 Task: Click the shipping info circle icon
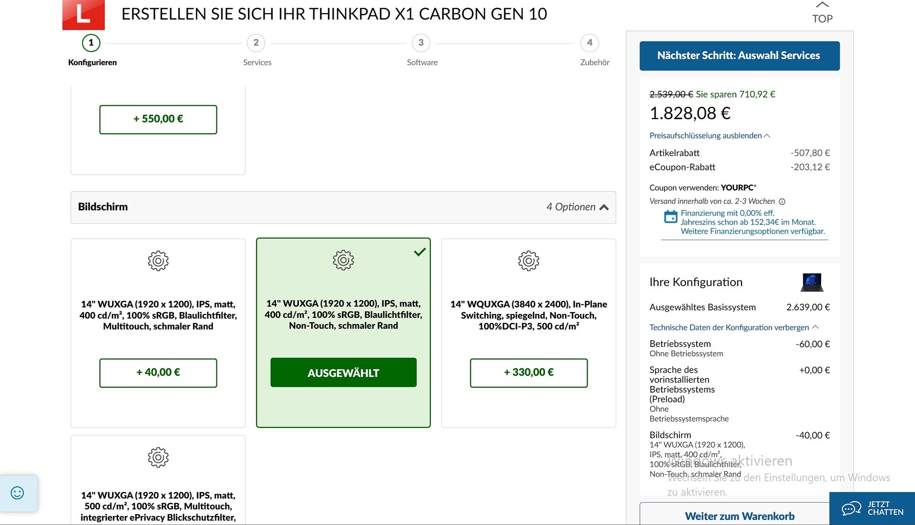(x=782, y=202)
